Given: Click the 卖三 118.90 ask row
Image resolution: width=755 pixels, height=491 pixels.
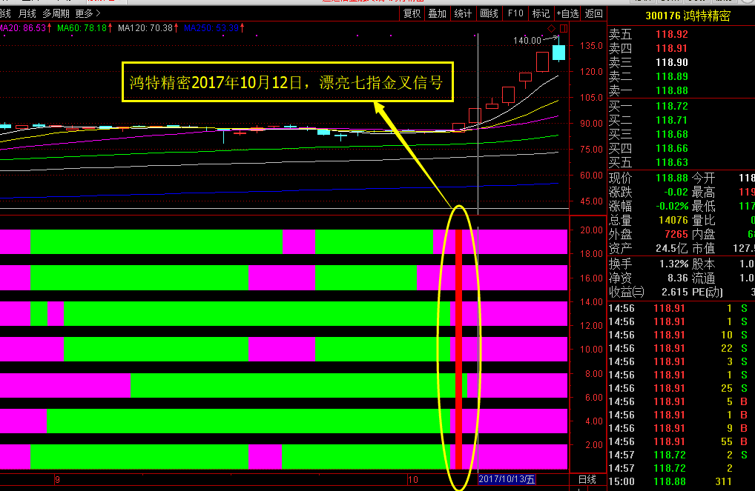Looking at the screenshot, I should [648, 62].
